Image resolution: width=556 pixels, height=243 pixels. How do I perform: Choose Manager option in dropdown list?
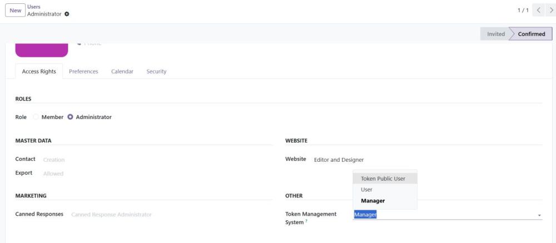coord(373,201)
